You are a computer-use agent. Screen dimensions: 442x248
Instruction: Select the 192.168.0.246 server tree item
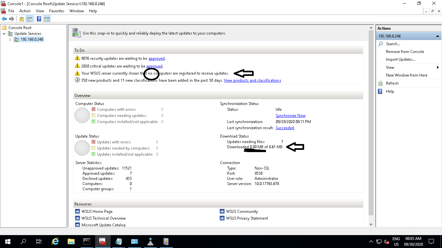pyautogui.click(x=32, y=39)
